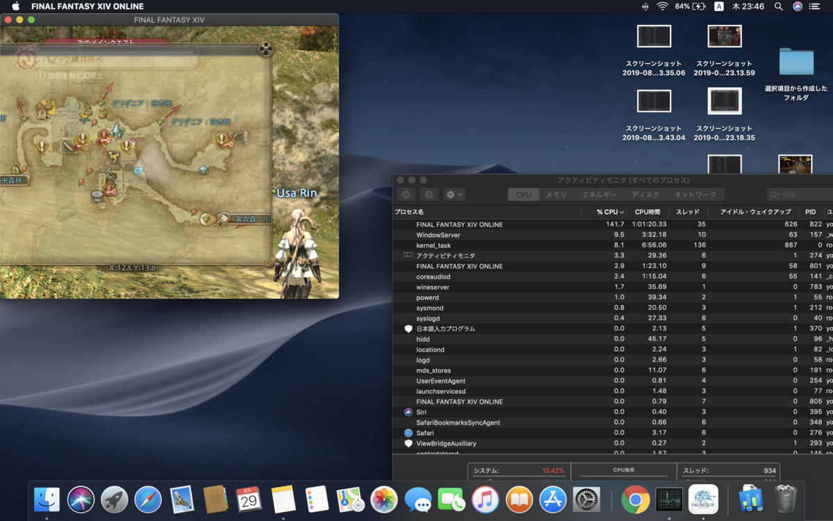Sort by アイドル・ウェイクアップ column header
Viewport: 833px width, 521px height.
(x=755, y=212)
